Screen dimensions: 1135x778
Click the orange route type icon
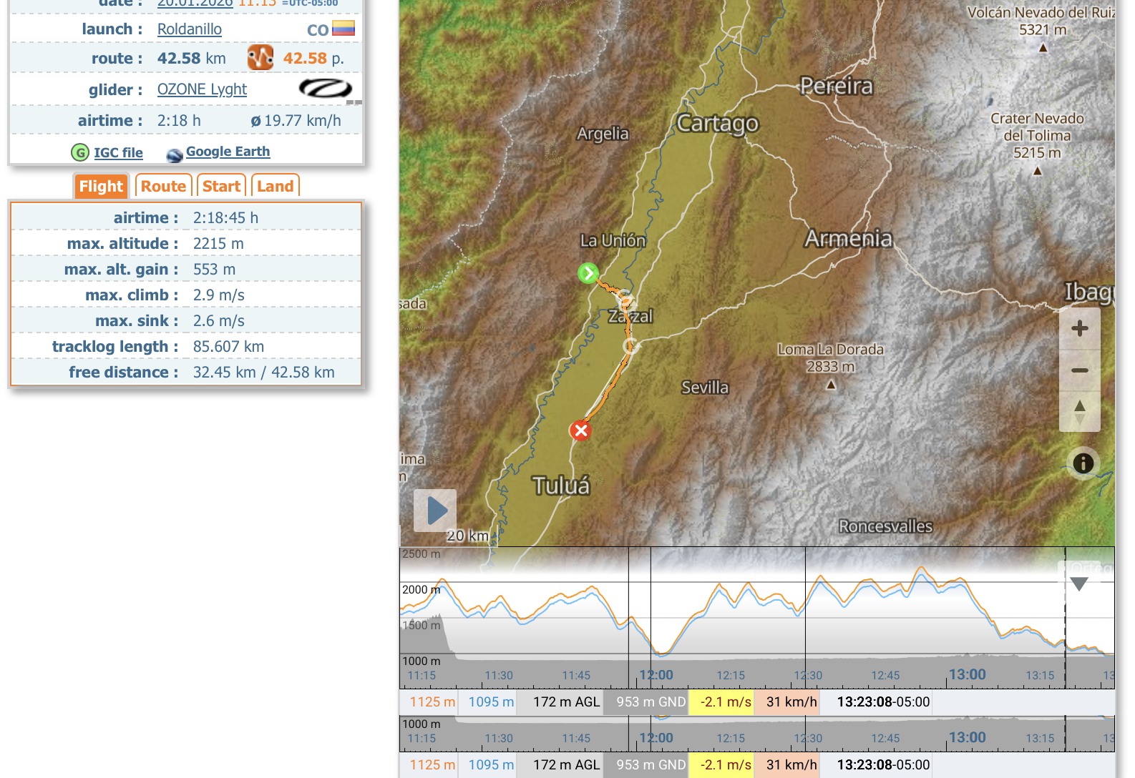point(260,57)
